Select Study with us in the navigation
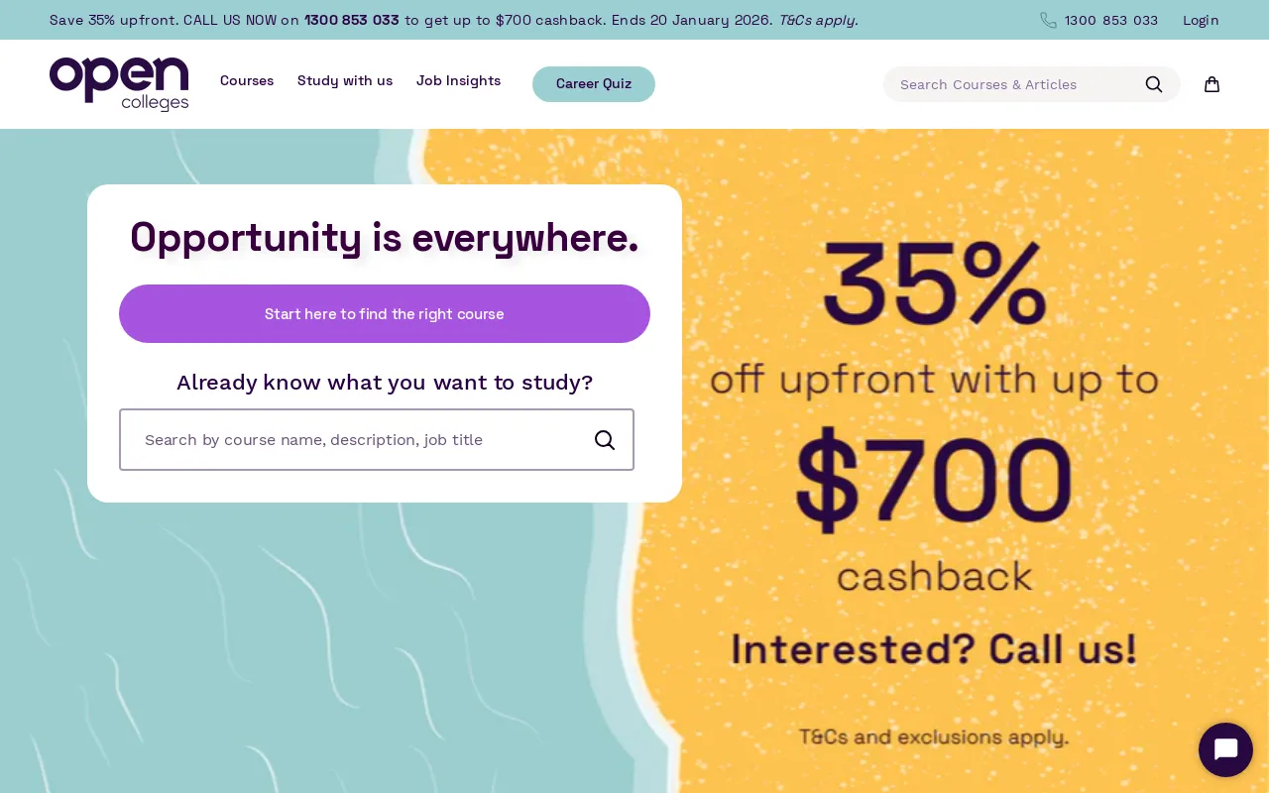Viewport: 1269px width, 793px height. tap(345, 80)
